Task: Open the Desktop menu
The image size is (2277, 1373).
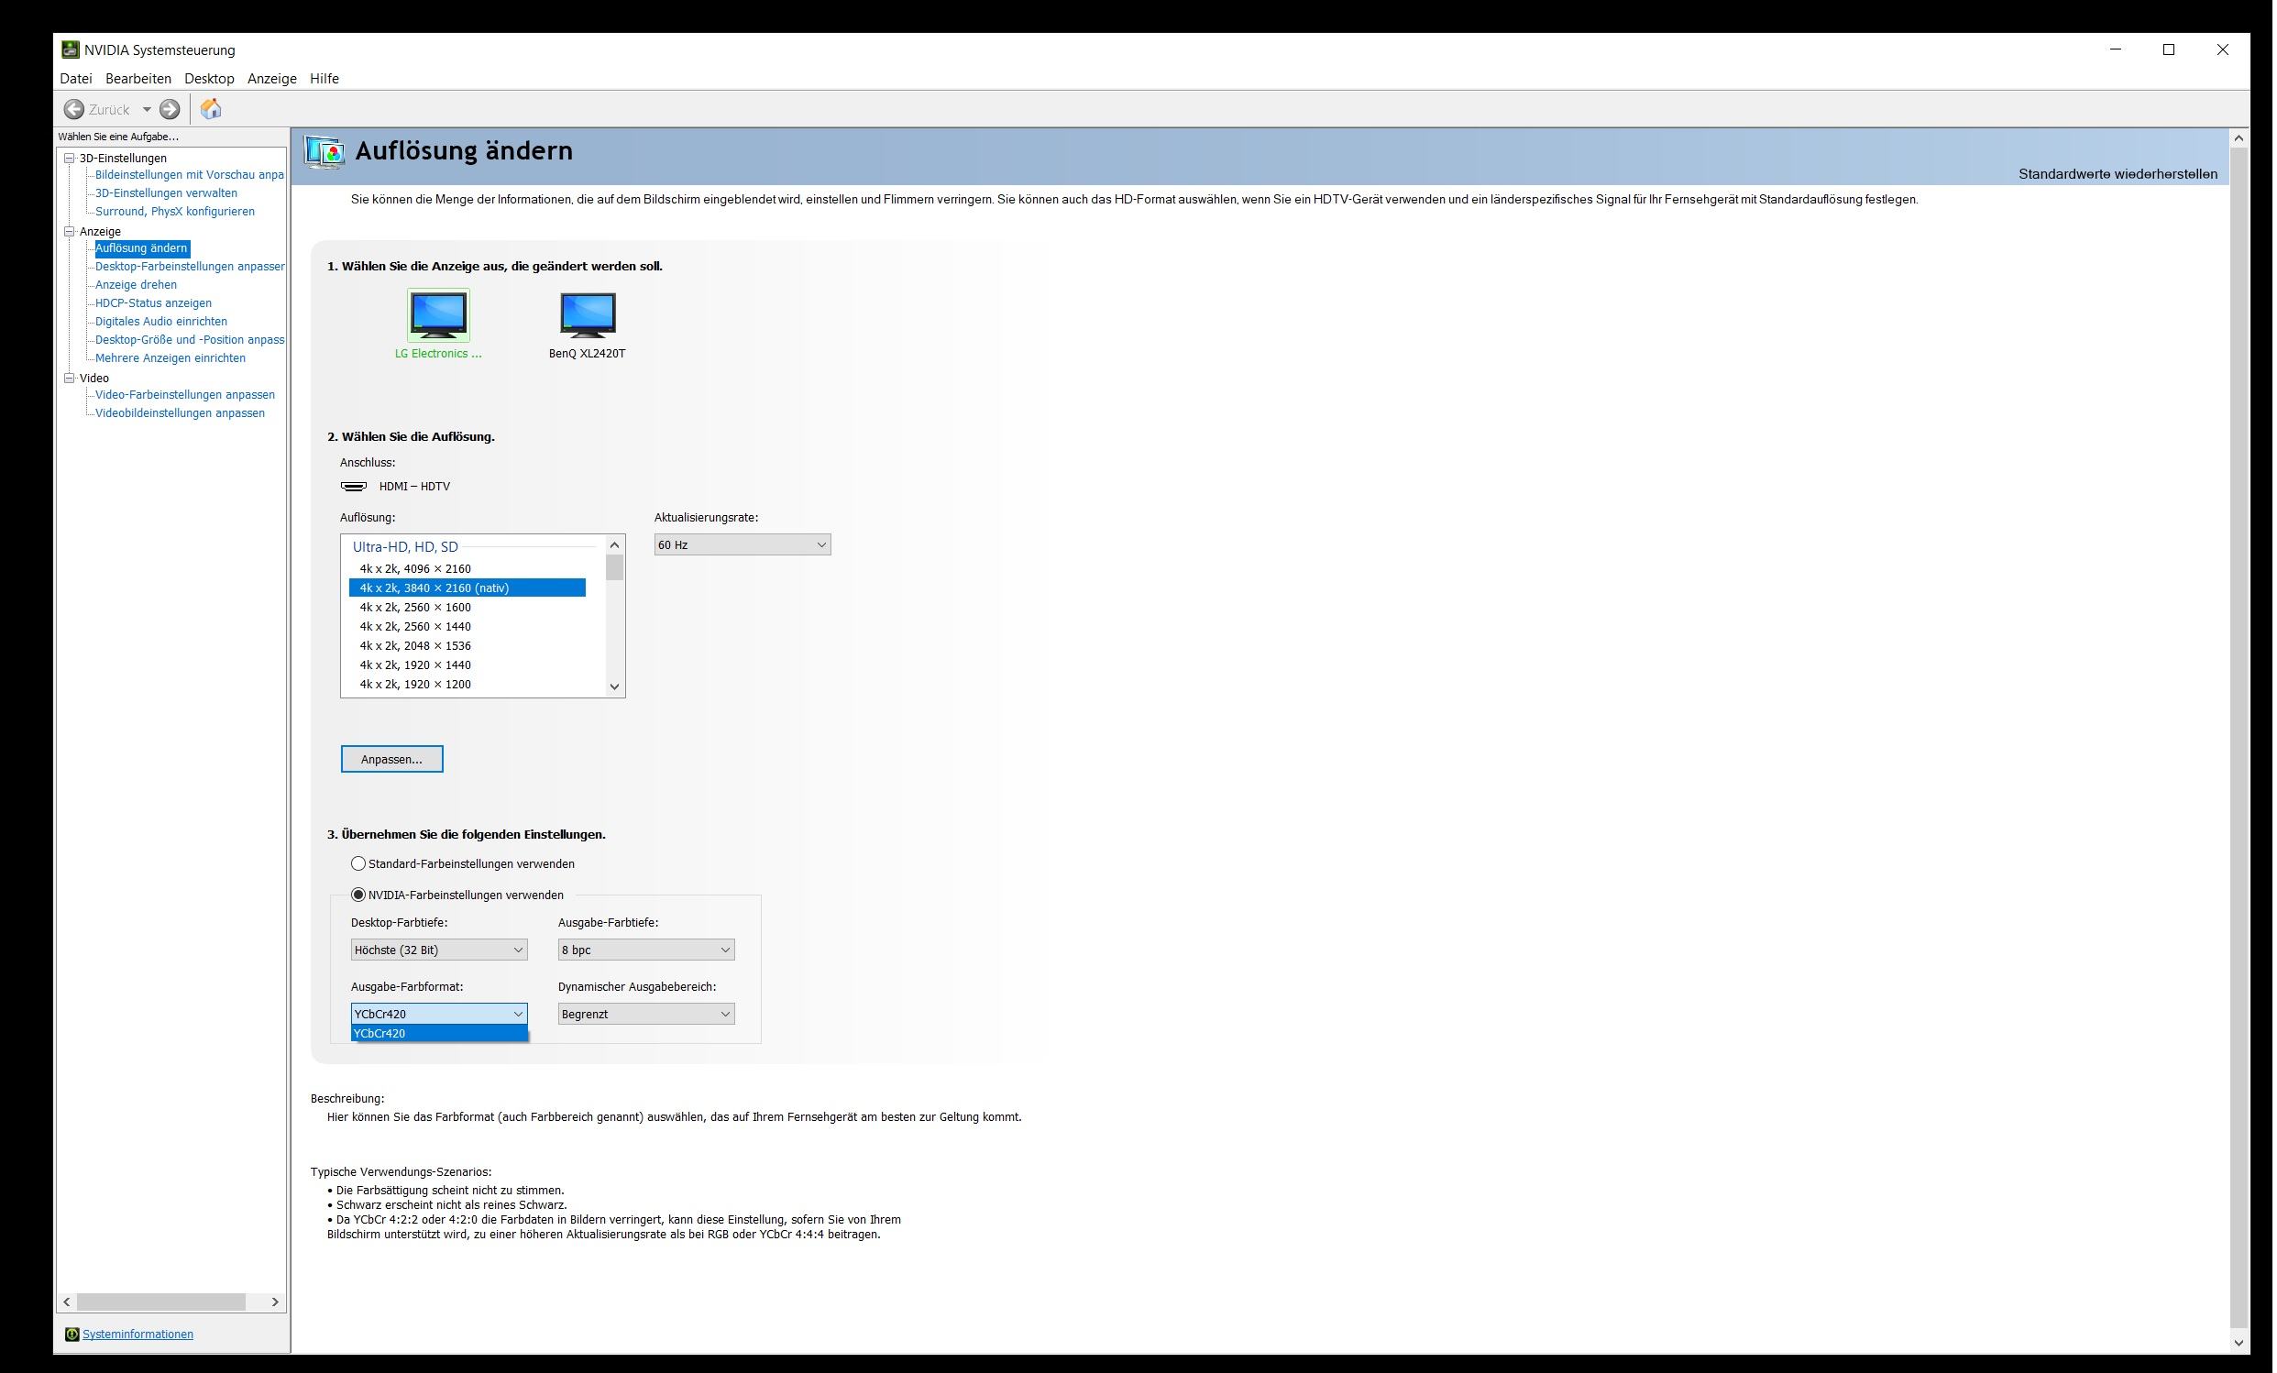Action: (x=210, y=79)
